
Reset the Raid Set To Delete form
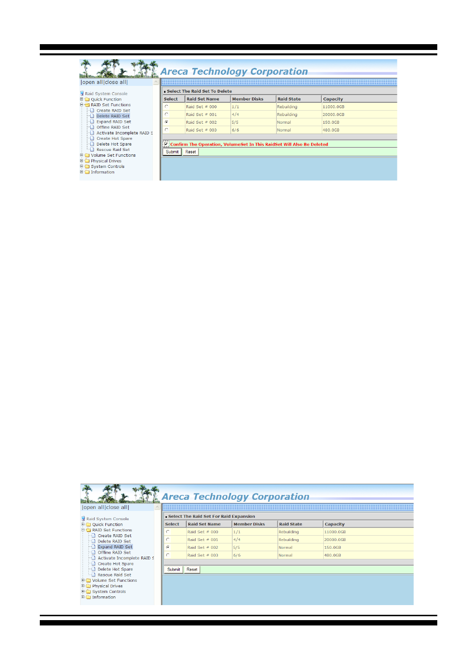coord(191,152)
